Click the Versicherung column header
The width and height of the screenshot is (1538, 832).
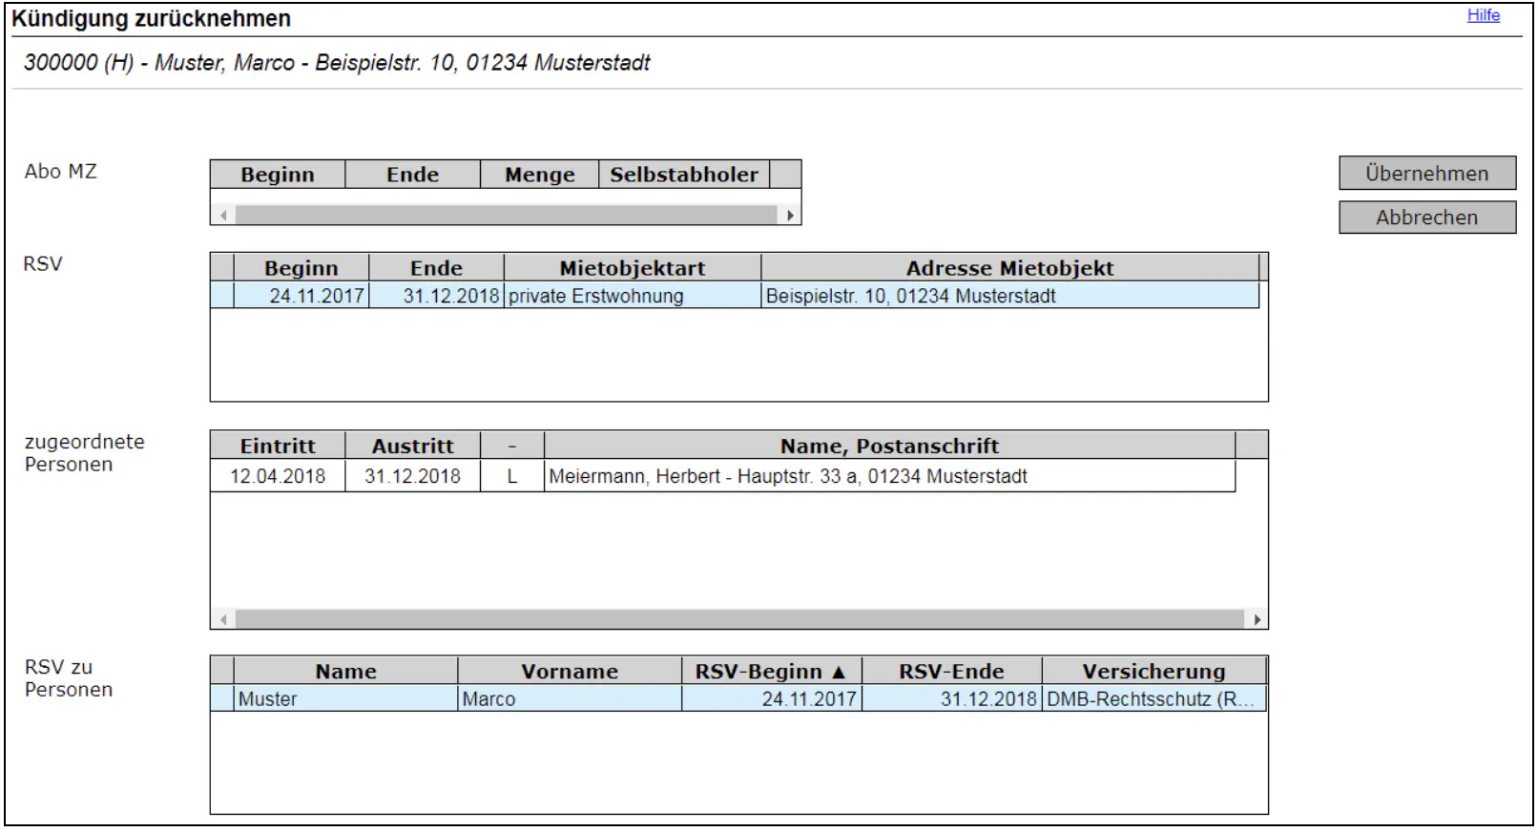pyautogui.click(x=1153, y=672)
